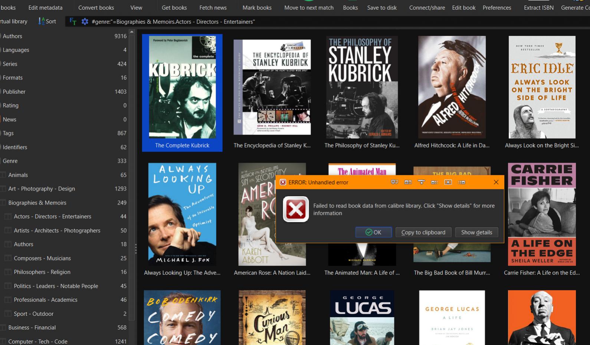Click "The Big Bad Book of Bill Murr..." title

452,273
